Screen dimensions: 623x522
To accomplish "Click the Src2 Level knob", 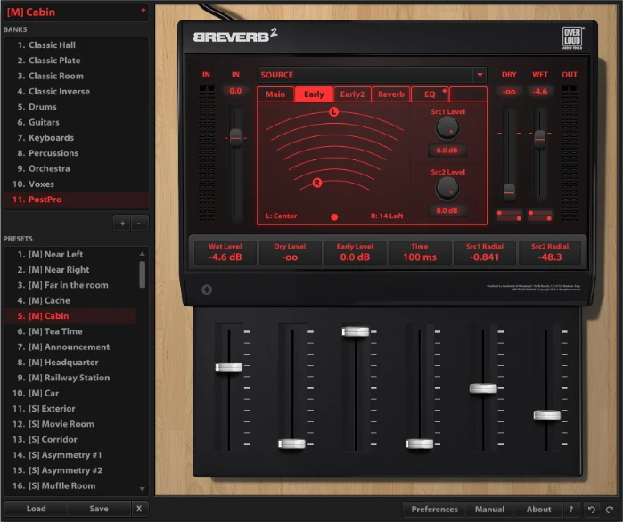I will click(447, 187).
